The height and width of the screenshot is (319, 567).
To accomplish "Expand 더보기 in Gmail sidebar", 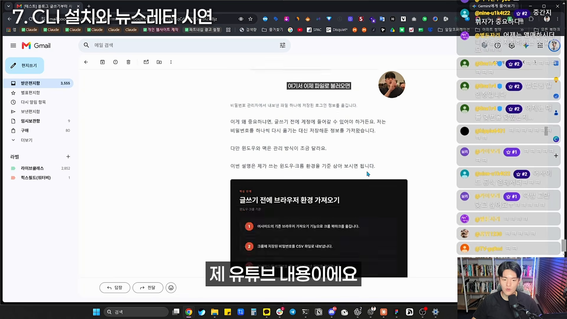I will (27, 140).
